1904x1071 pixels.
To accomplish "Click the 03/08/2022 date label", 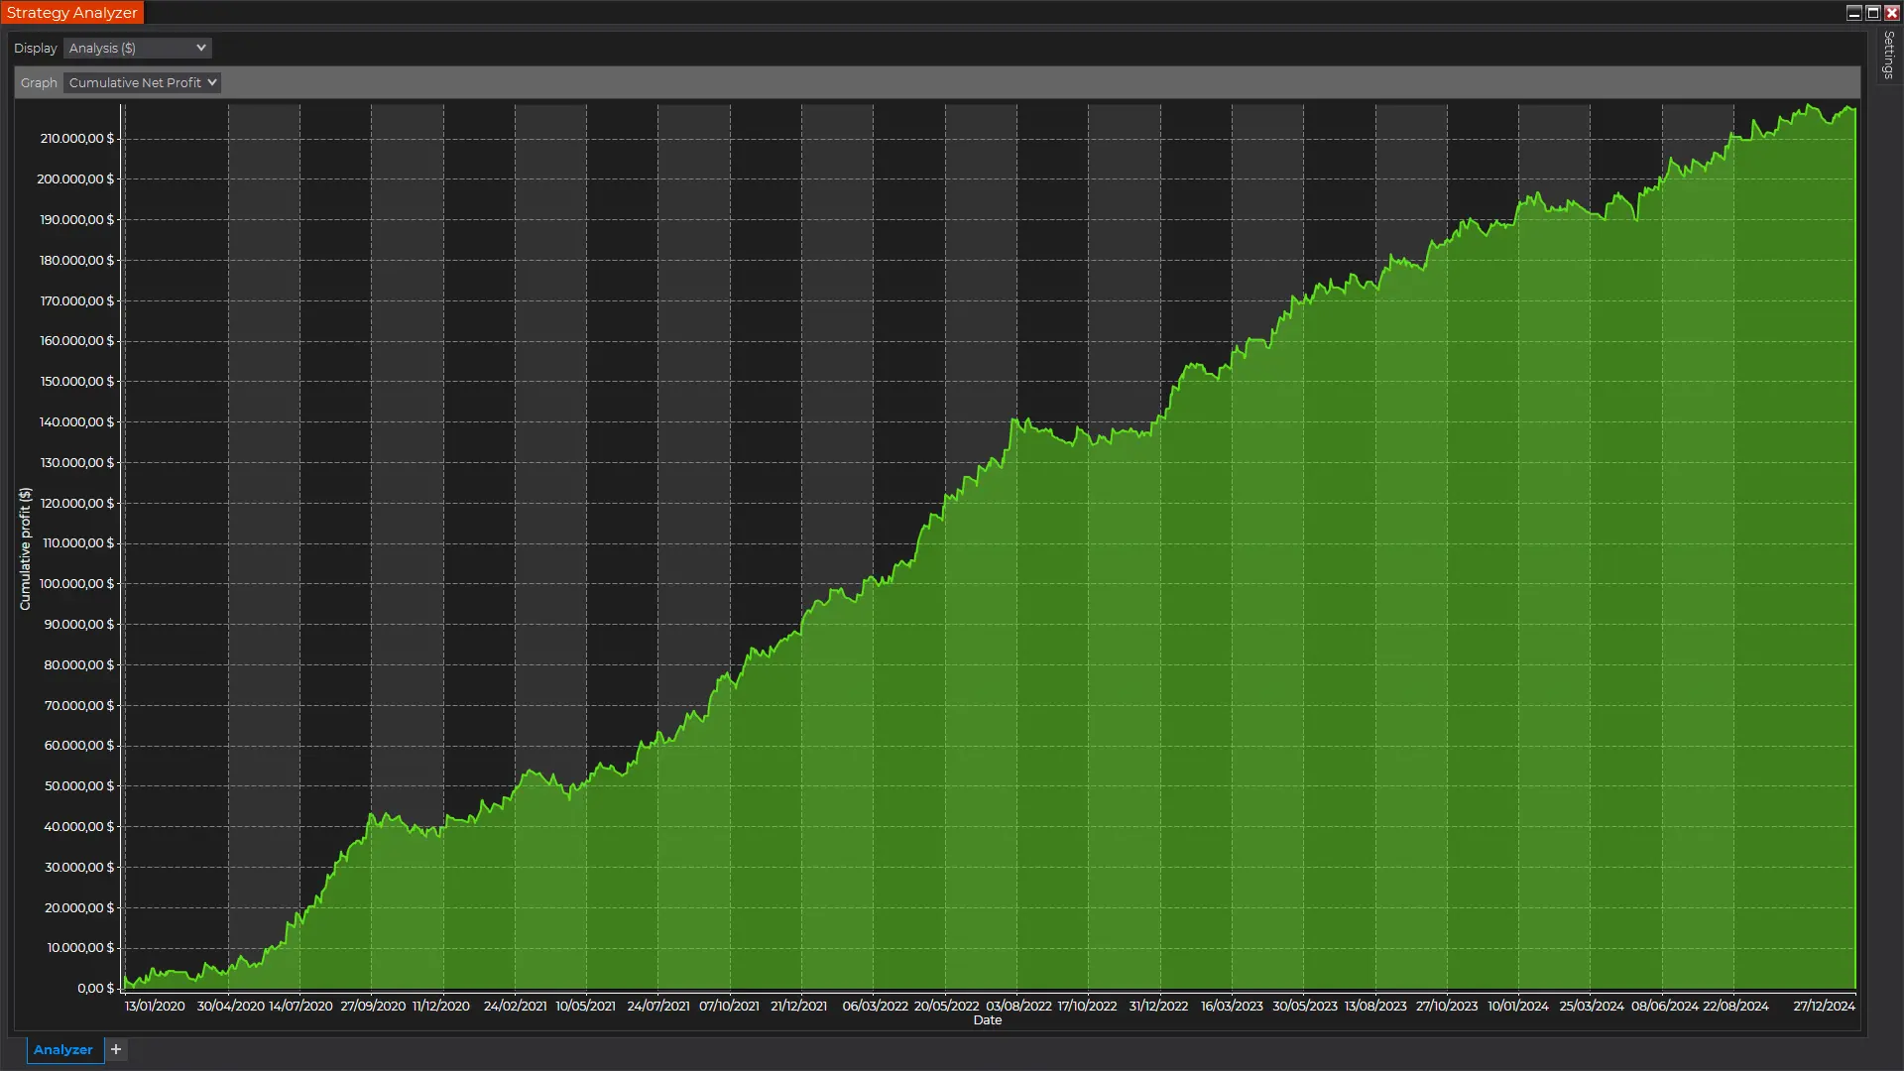I will 1018,1006.
